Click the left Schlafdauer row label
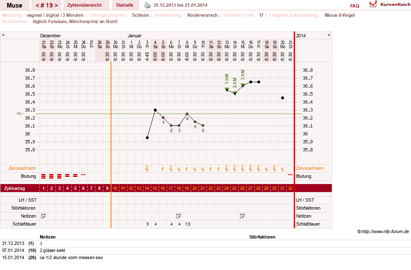 (24, 224)
